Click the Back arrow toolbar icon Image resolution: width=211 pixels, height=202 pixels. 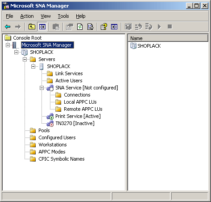tap(8, 27)
